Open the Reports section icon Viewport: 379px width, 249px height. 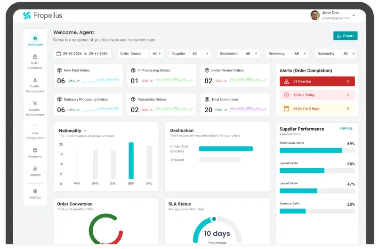pos(35,169)
